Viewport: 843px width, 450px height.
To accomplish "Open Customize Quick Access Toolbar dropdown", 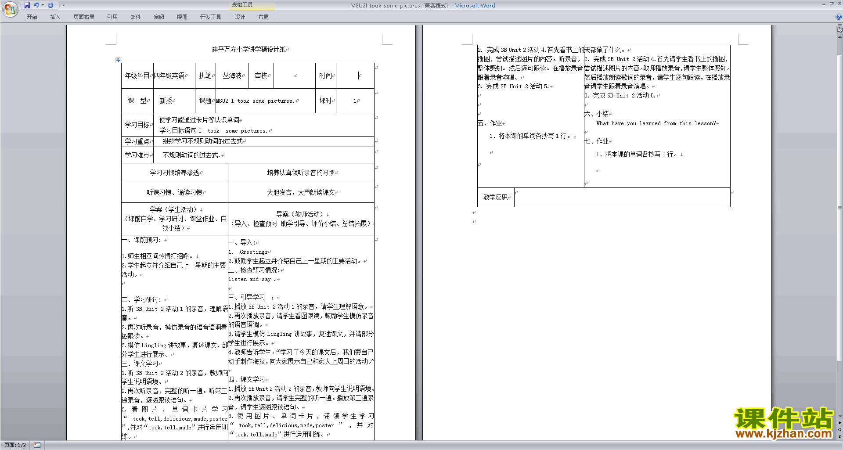I will (63, 5).
